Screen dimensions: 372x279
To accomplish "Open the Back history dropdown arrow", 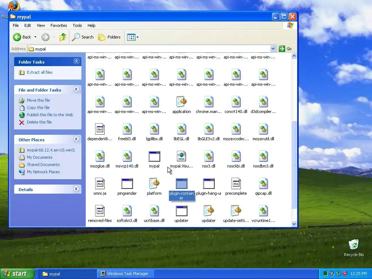I will [x=35, y=37].
